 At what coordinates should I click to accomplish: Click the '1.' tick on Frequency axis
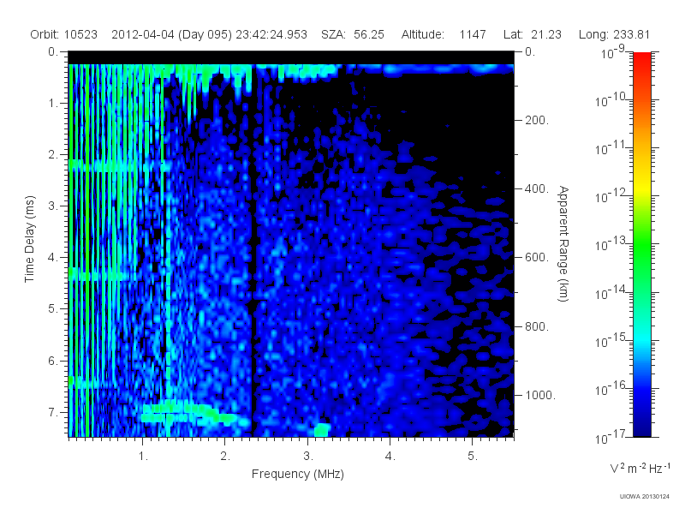(x=143, y=457)
